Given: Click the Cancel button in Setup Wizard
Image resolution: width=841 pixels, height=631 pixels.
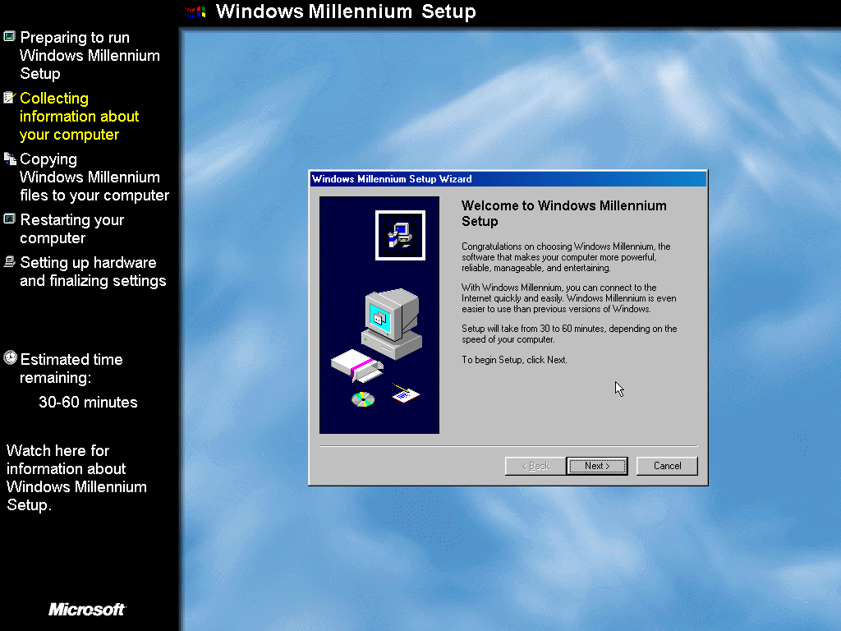Looking at the screenshot, I should point(667,466).
